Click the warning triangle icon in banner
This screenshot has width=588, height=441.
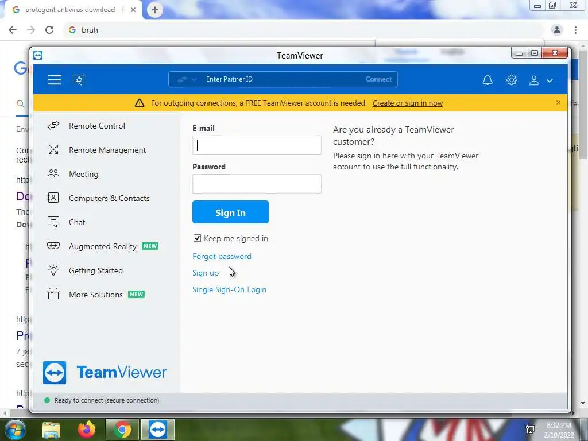coord(140,103)
